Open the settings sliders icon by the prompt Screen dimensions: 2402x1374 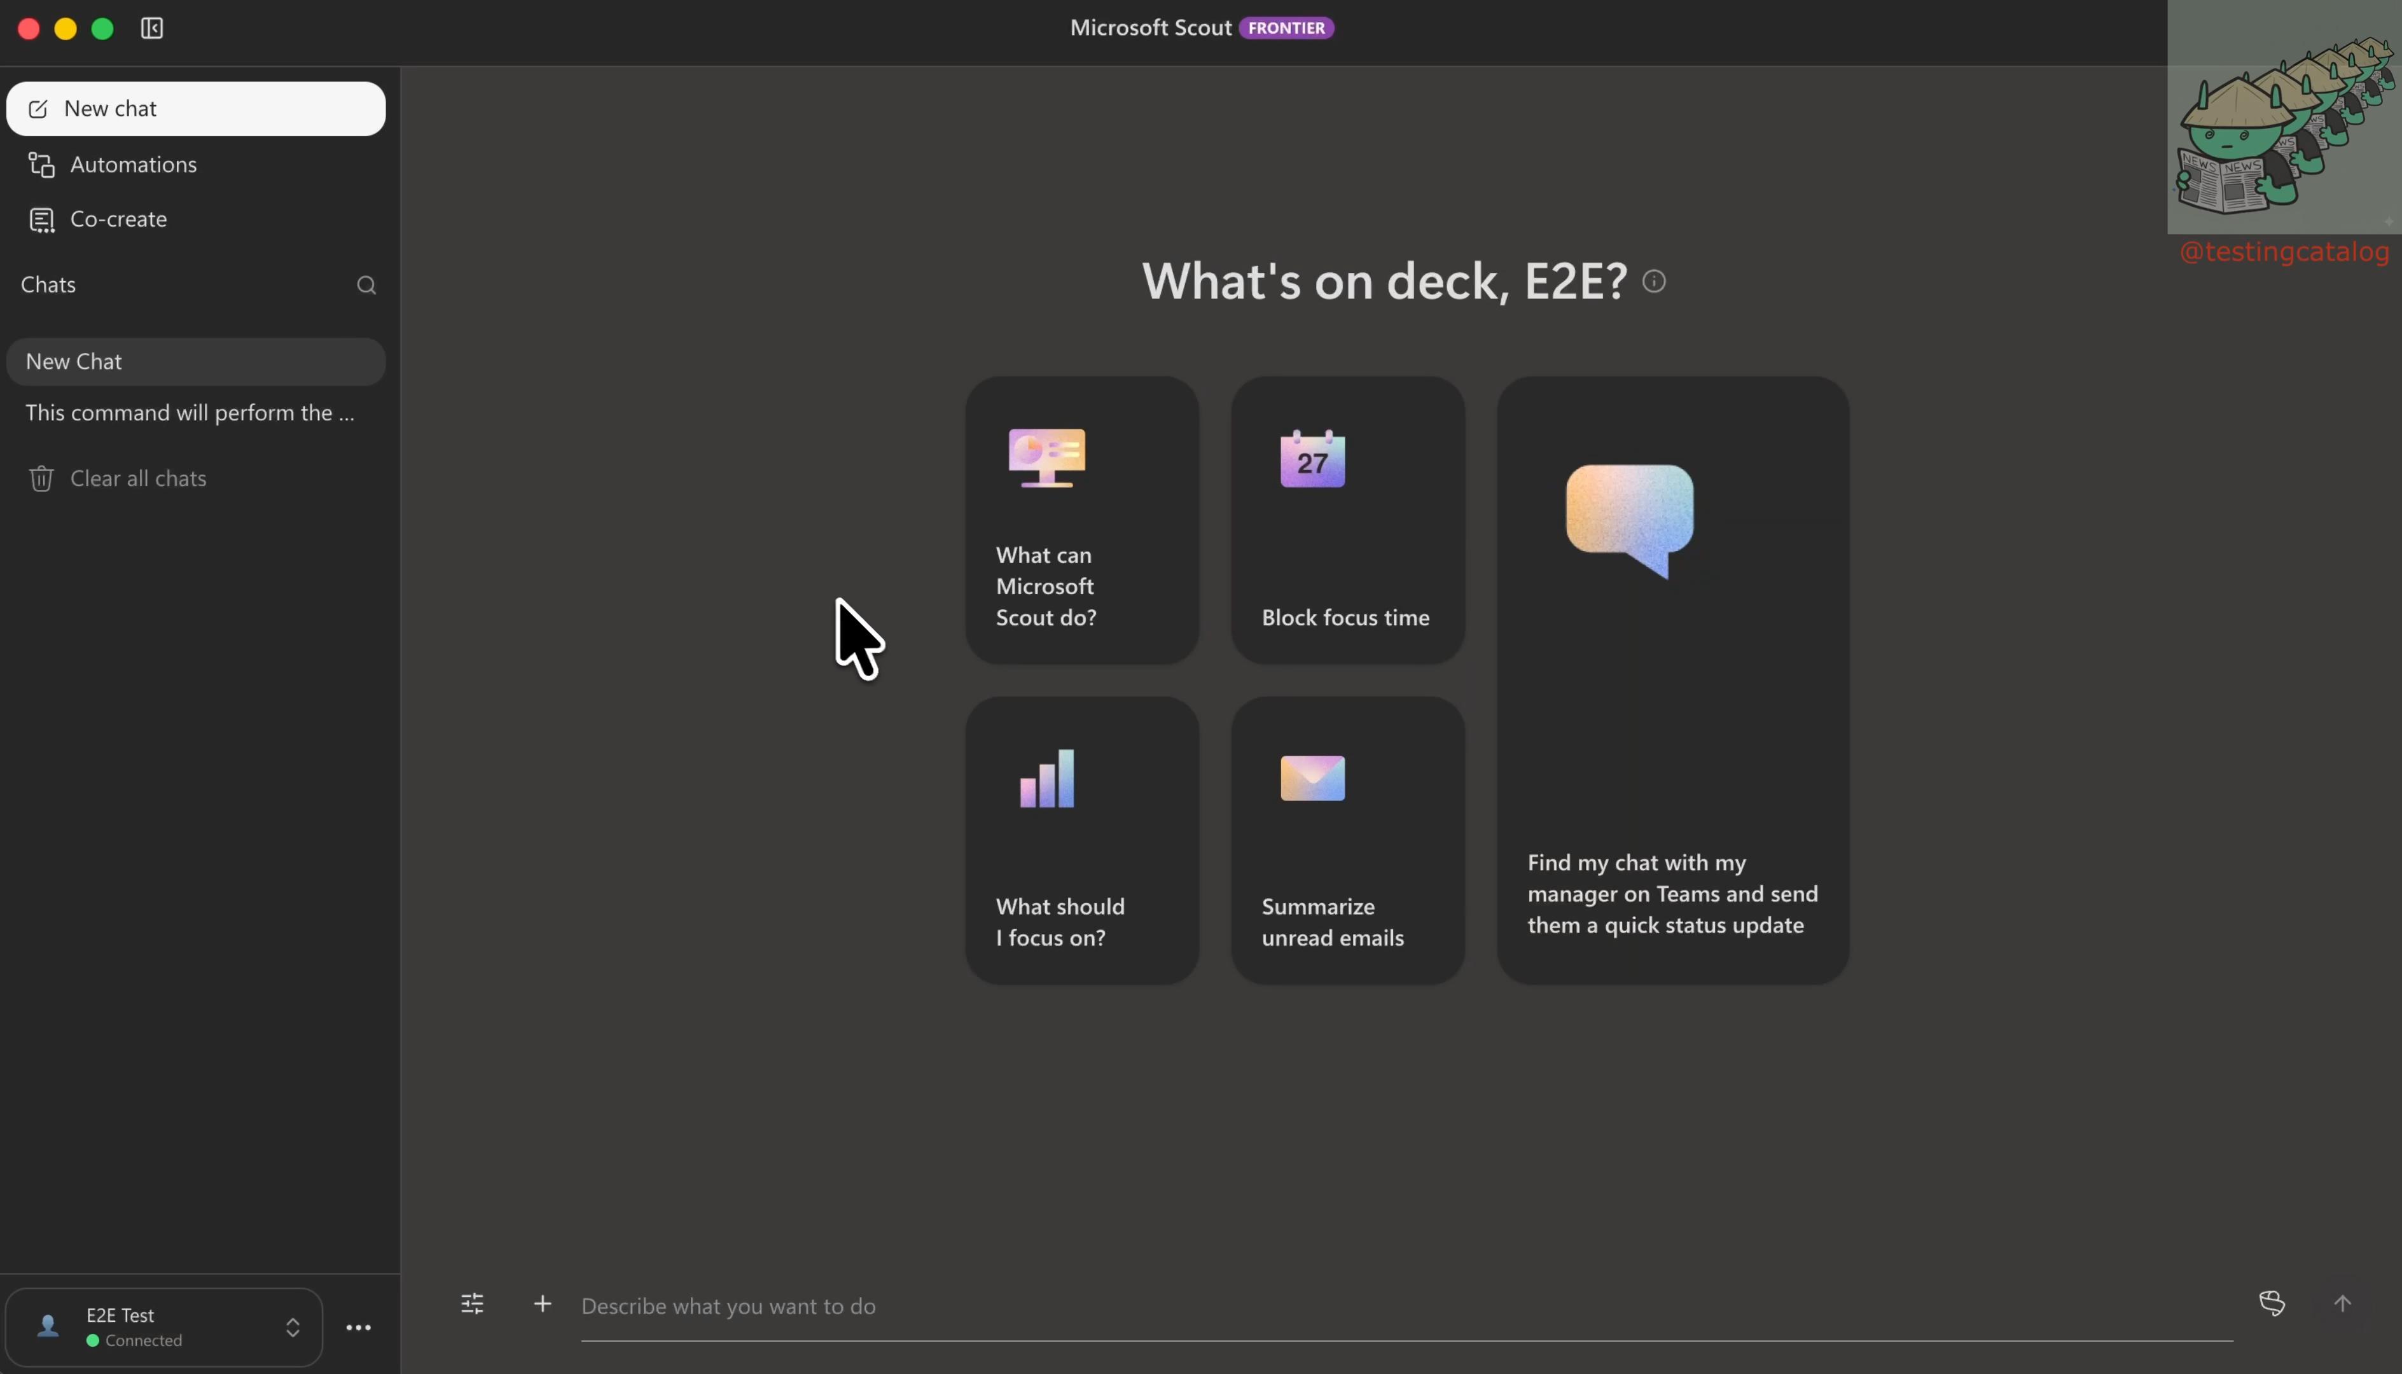(473, 1304)
